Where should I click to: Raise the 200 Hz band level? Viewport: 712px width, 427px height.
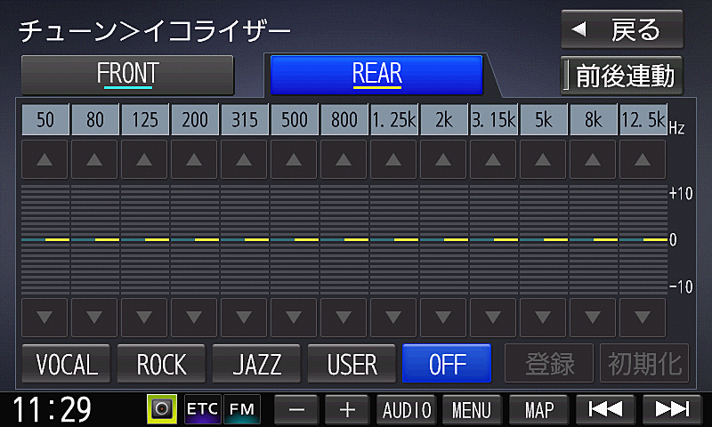(x=194, y=159)
